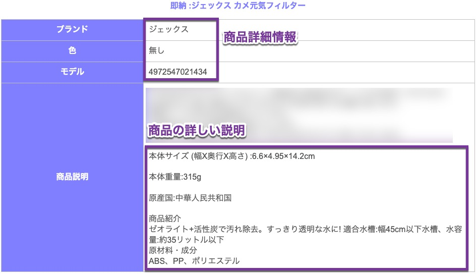Click the model number 4972547021434
This screenshot has height=274, width=476.
(x=178, y=72)
